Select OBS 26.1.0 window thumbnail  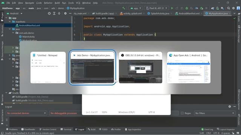point(140,67)
